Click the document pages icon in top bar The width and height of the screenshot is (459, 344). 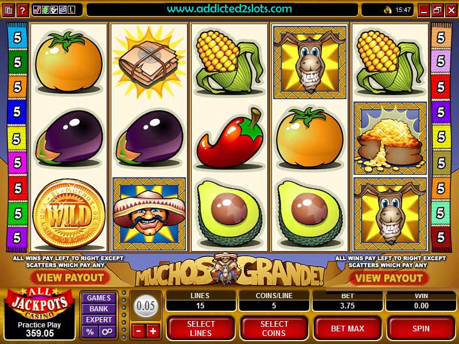9,10
